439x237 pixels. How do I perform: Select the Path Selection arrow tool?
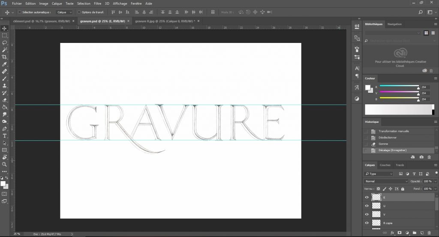(x=4, y=143)
